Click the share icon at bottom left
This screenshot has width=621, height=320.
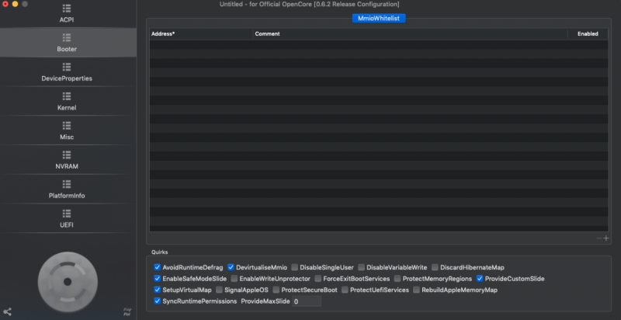(7, 311)
